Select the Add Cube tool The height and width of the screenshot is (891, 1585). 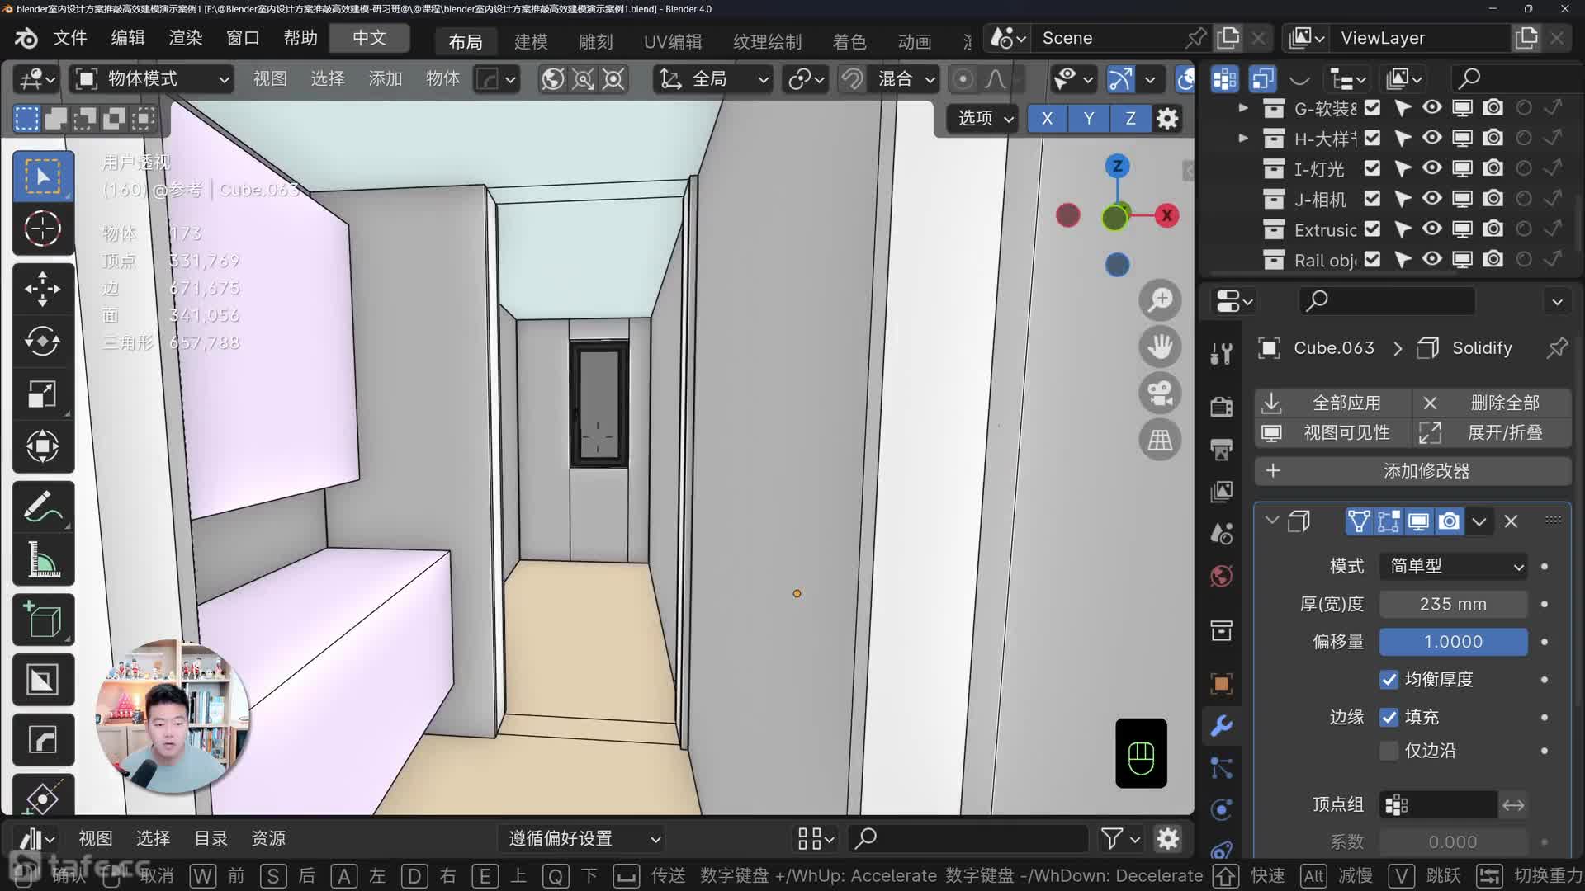pyautogui.click(x=42, y=620)
